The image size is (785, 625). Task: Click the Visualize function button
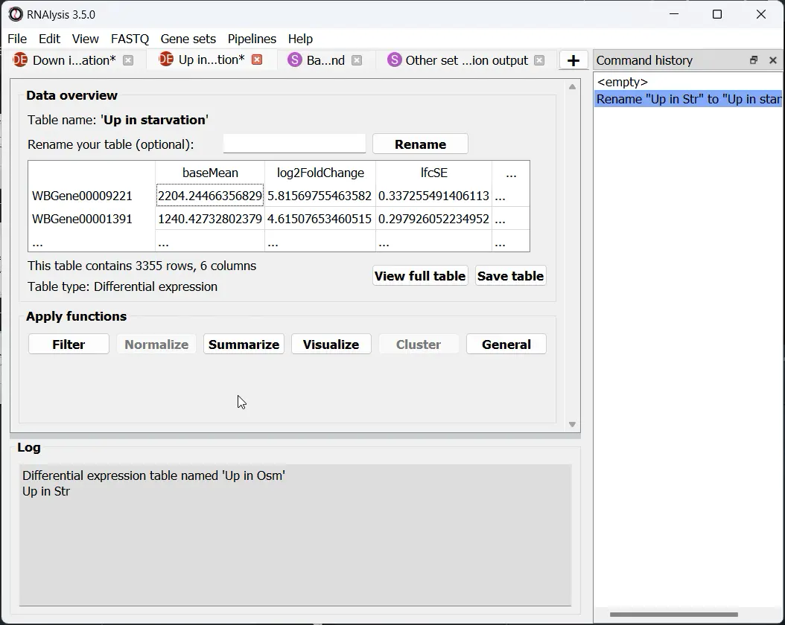331,344
